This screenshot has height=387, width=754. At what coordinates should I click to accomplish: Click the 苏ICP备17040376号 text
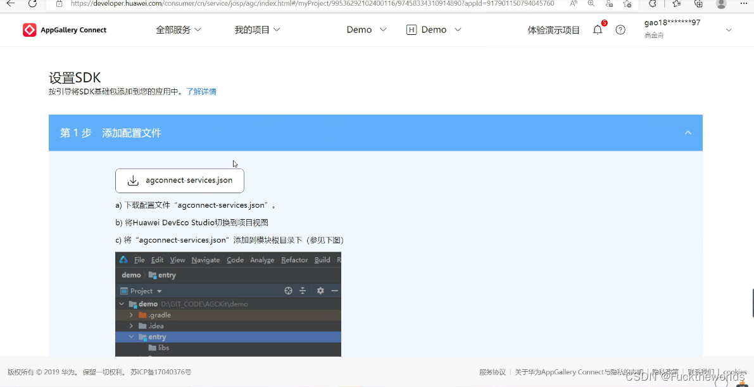[x=161, y=372]
